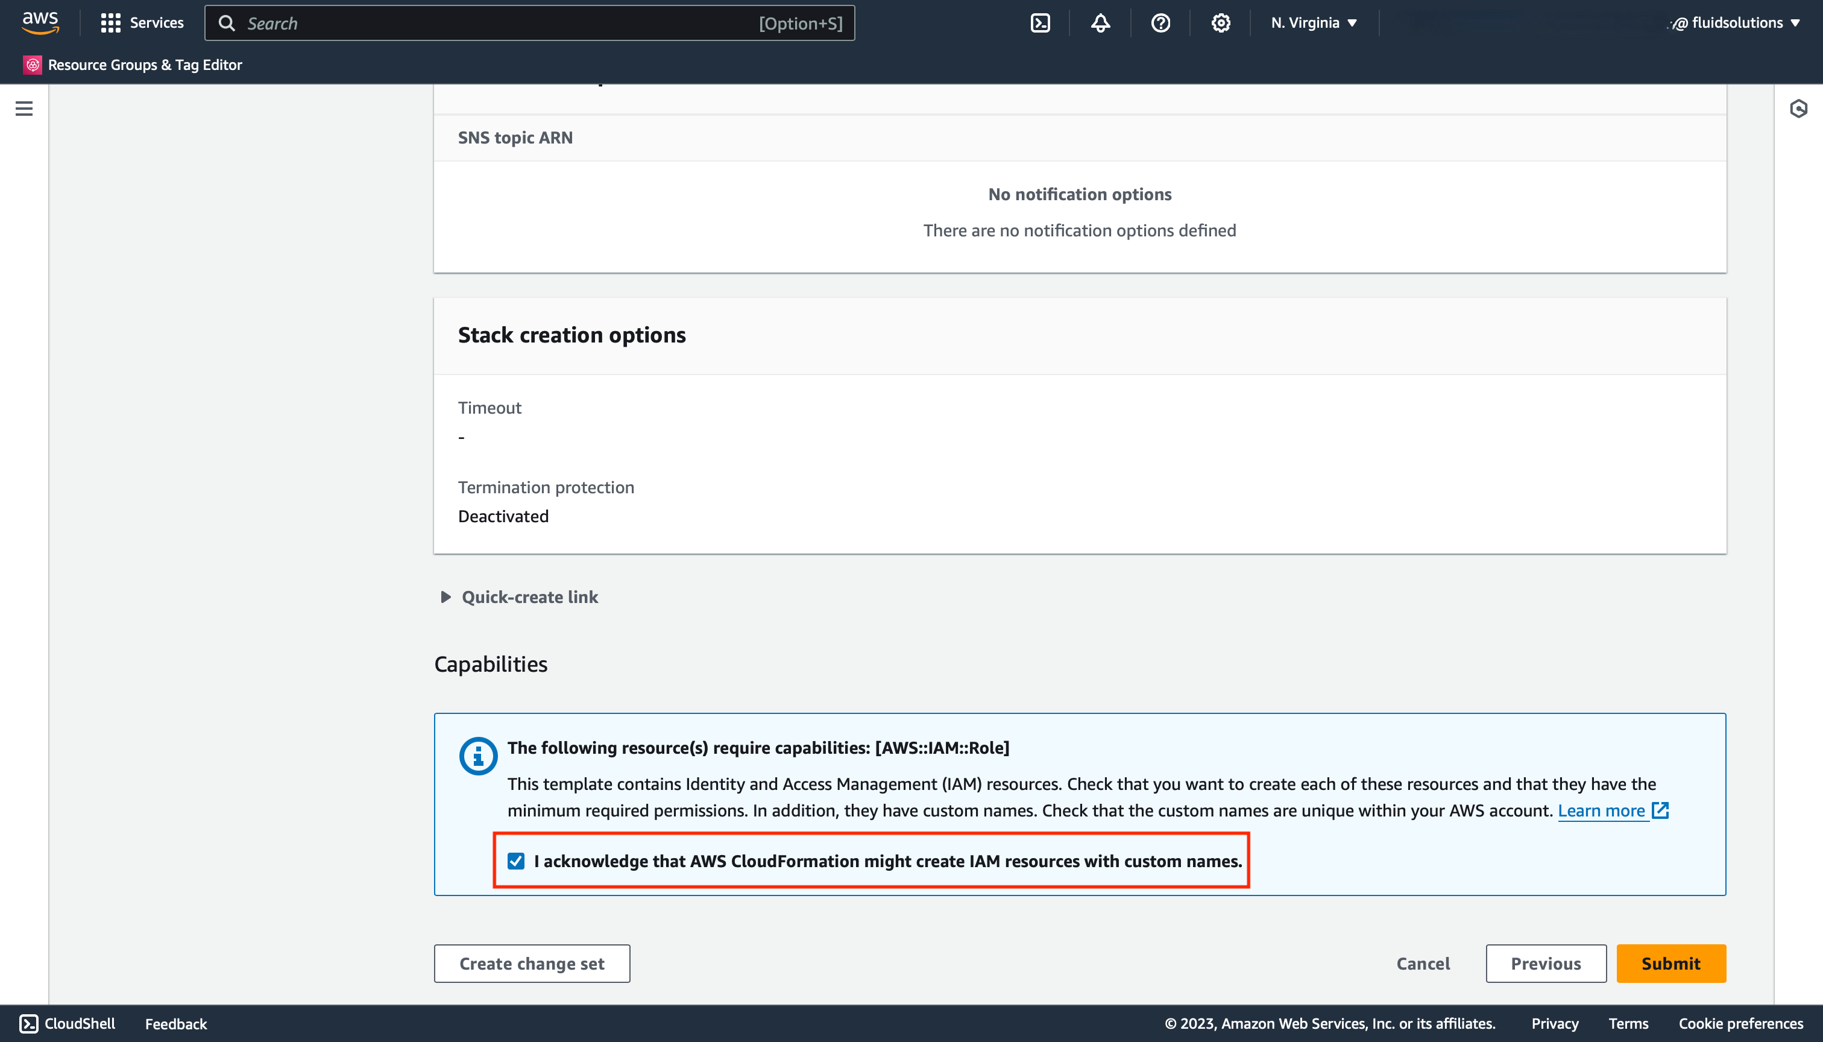Image resolution: width=1823 pixels, height=1042 pixels.
Task: Open the Learn more link about IAM capabilities
Action: pyautogui.click(x=1602, y=810)
